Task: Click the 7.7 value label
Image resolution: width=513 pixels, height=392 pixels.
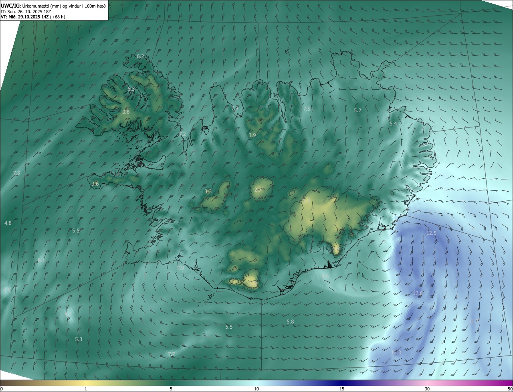Action: point(172,354)
